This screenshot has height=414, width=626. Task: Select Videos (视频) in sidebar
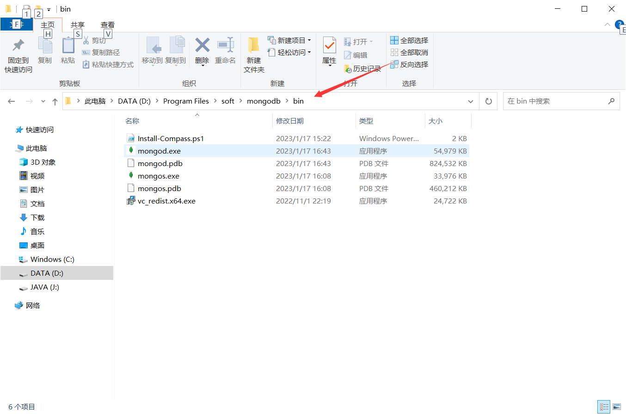pyautogui.click(x=32, y=176)
